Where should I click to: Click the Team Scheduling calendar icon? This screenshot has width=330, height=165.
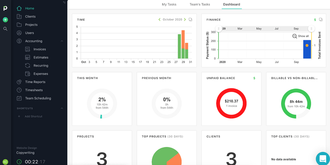19,98
